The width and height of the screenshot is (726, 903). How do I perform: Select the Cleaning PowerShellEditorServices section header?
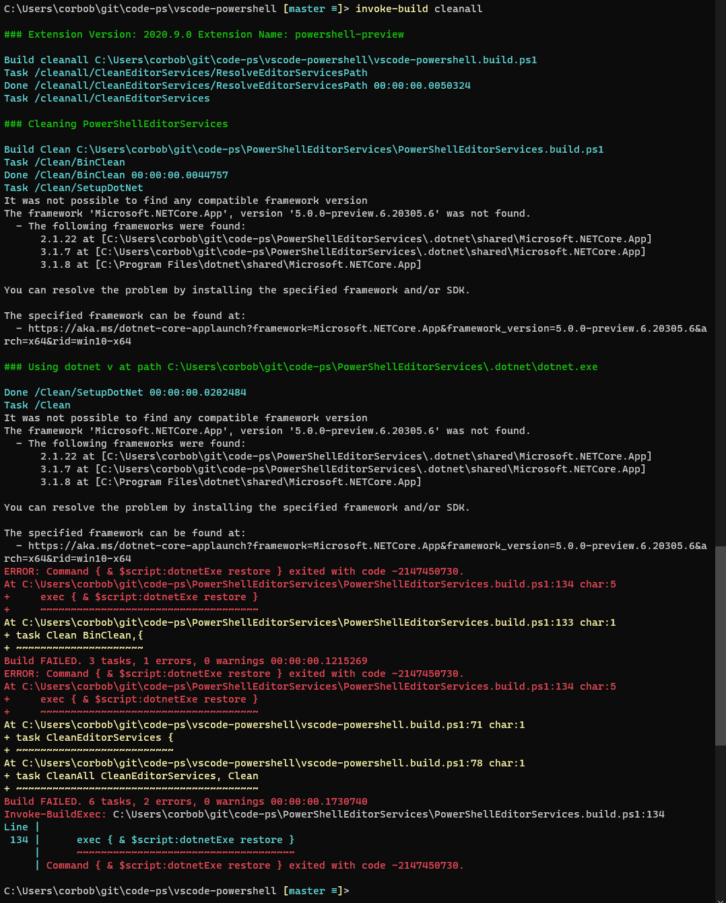[x=116, y=124]
